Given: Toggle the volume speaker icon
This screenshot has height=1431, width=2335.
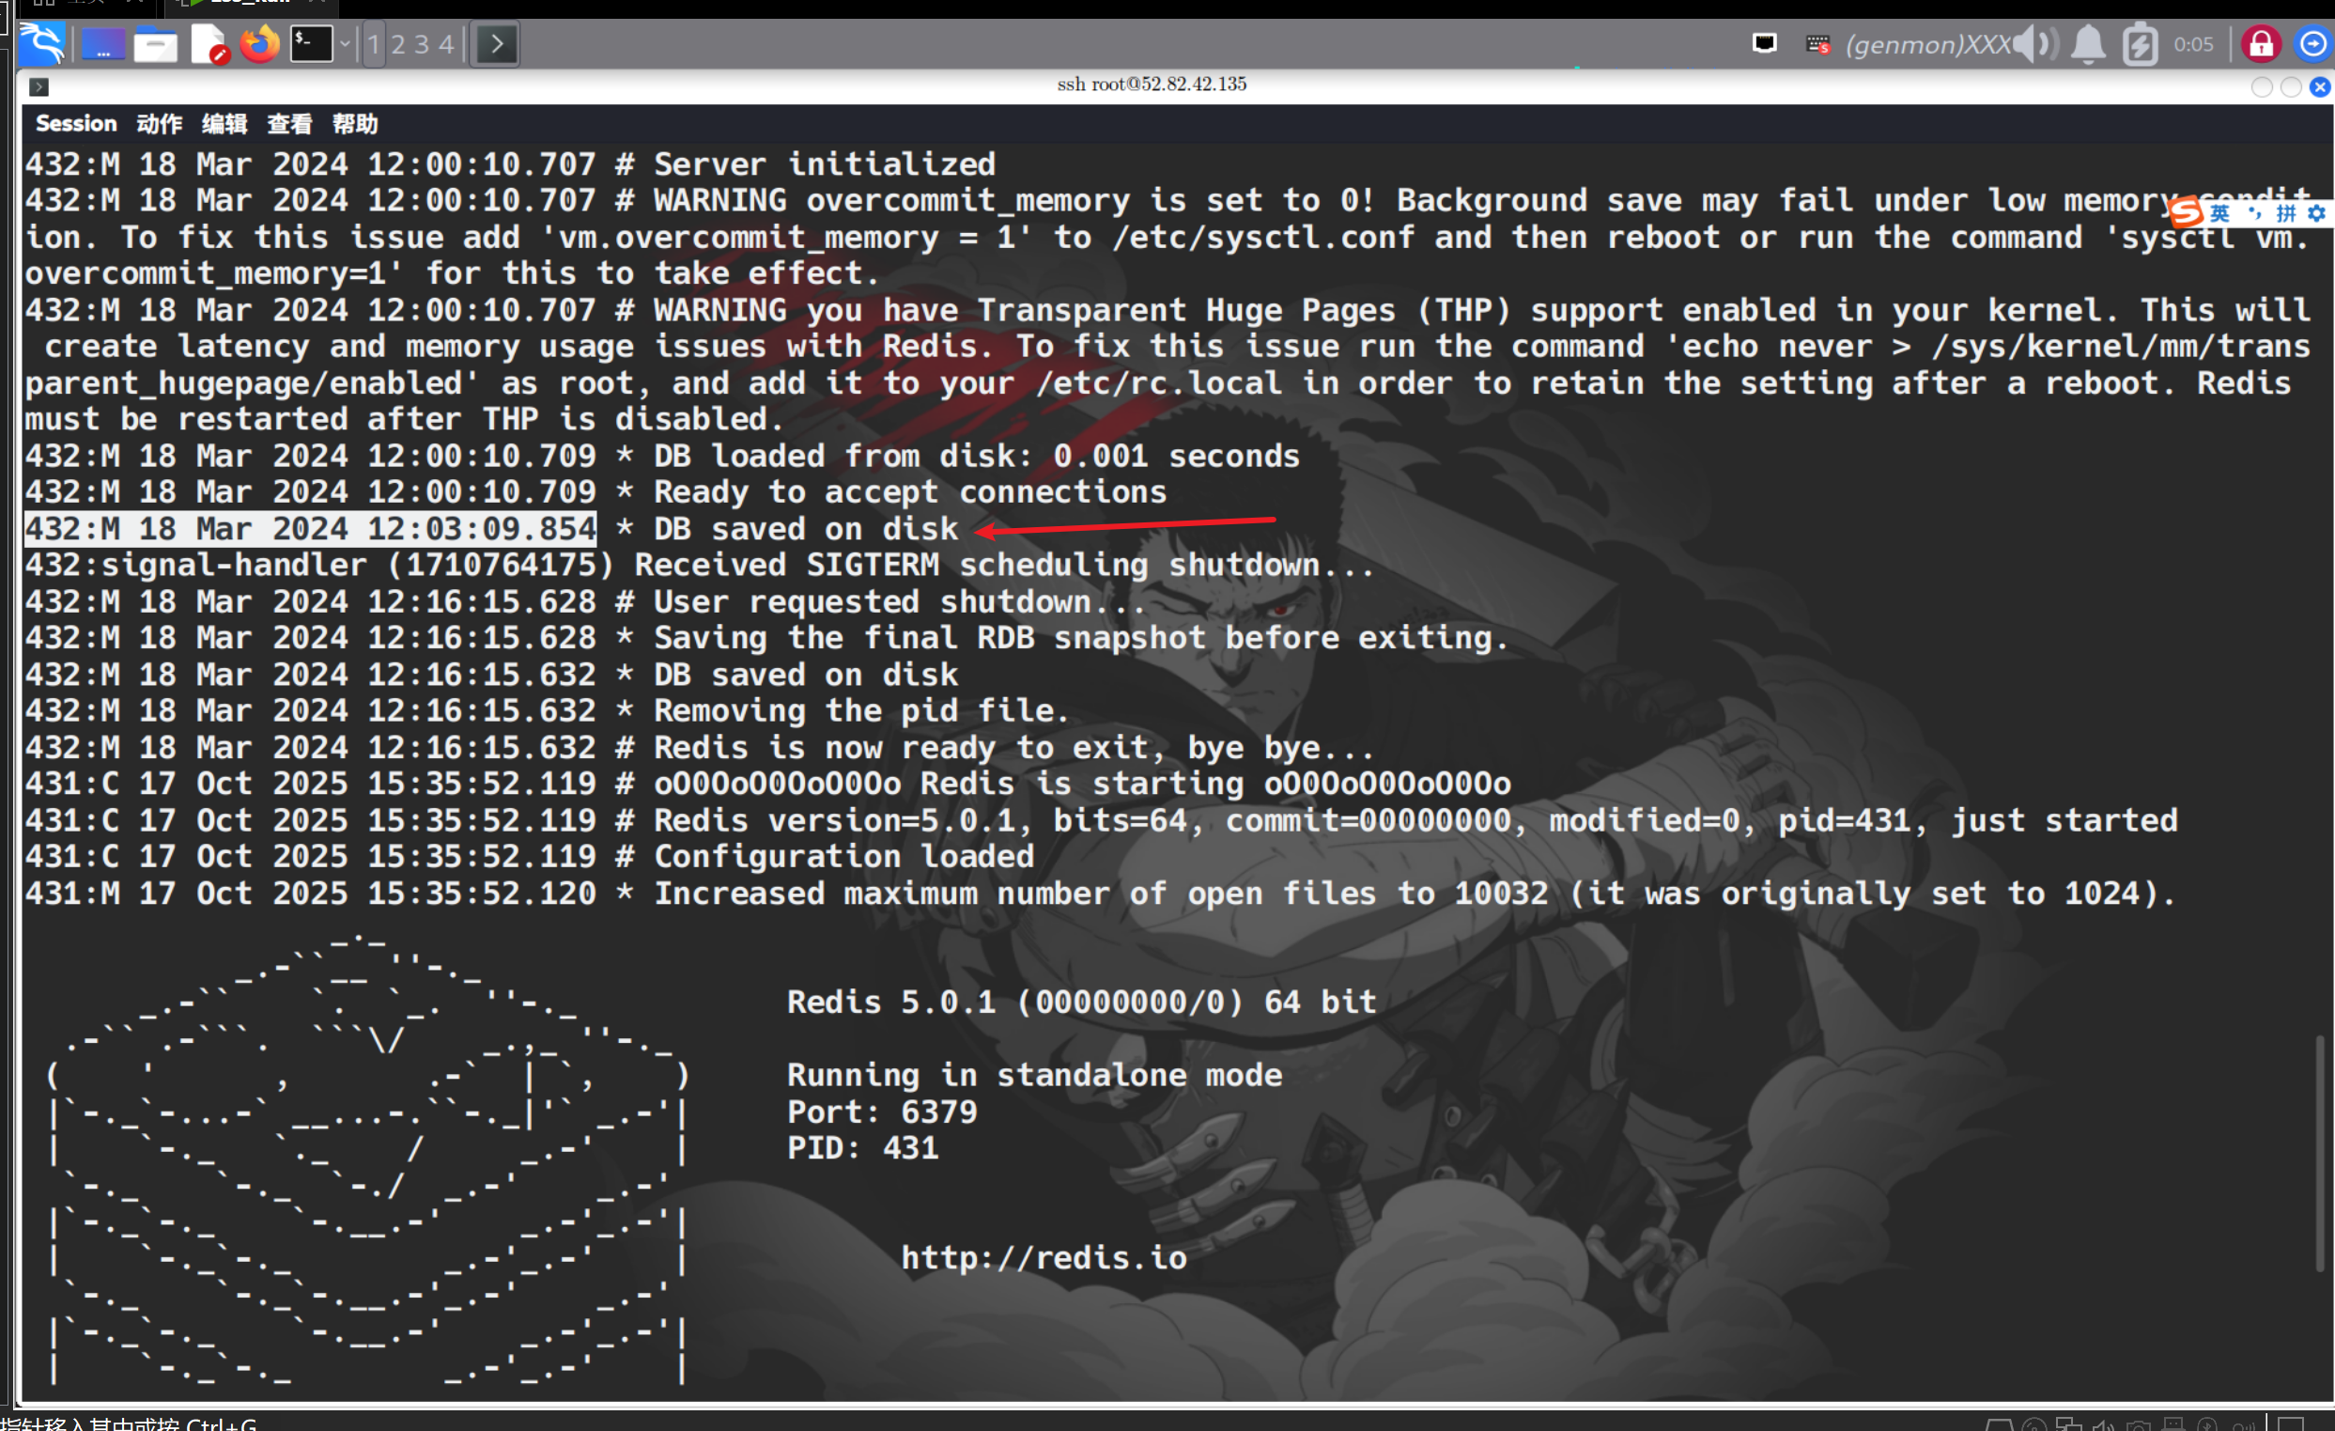Looking at the screenshot, I should (2033, 43).
